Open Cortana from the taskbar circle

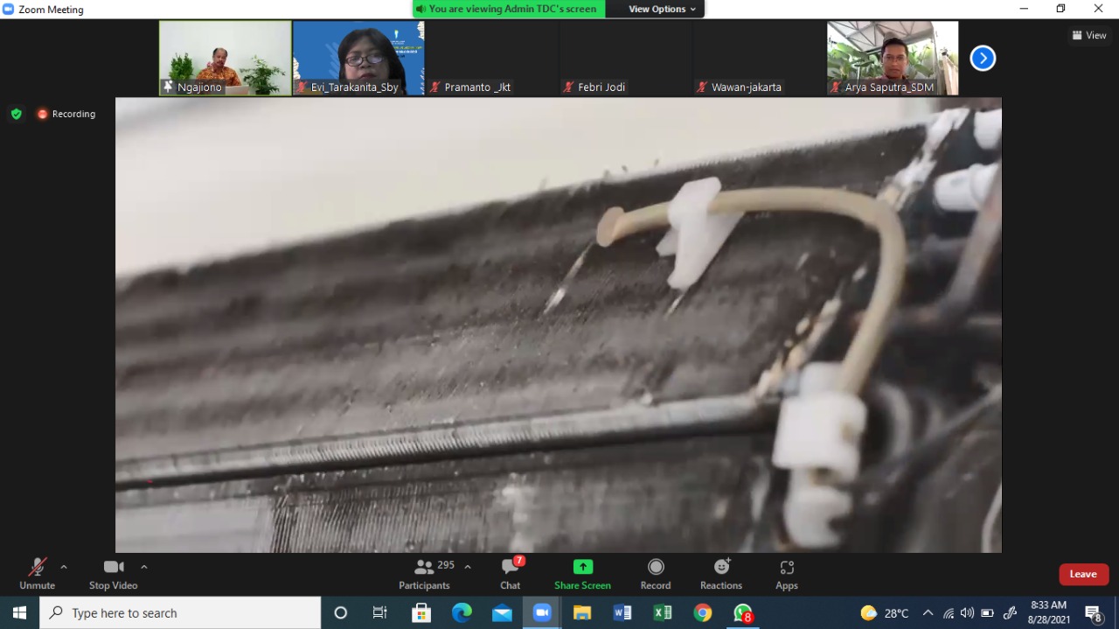pyautogui.click(x=341, y=612)
